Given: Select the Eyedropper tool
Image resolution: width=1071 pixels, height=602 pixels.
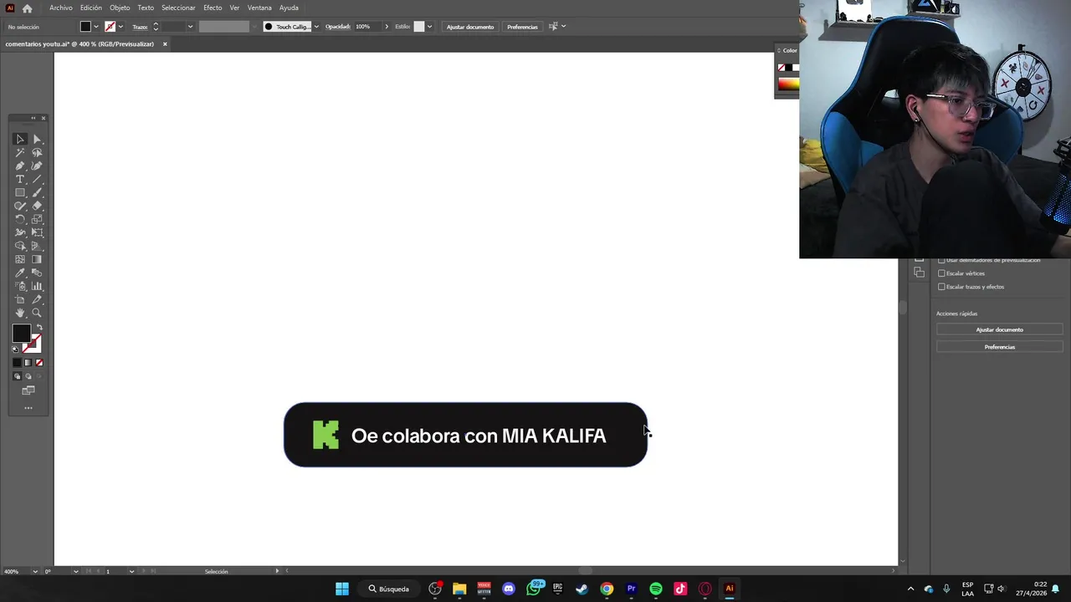Looking at the screenshot, I should click(20, 273).
